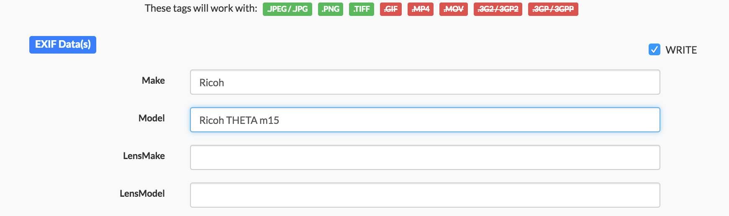Click the green .JPEG/.JPG format badge
The image size is (729, 216).
click(287, 9)
